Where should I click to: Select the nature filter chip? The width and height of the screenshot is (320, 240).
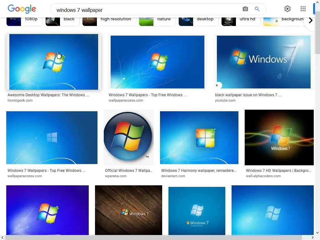(157, 22)
